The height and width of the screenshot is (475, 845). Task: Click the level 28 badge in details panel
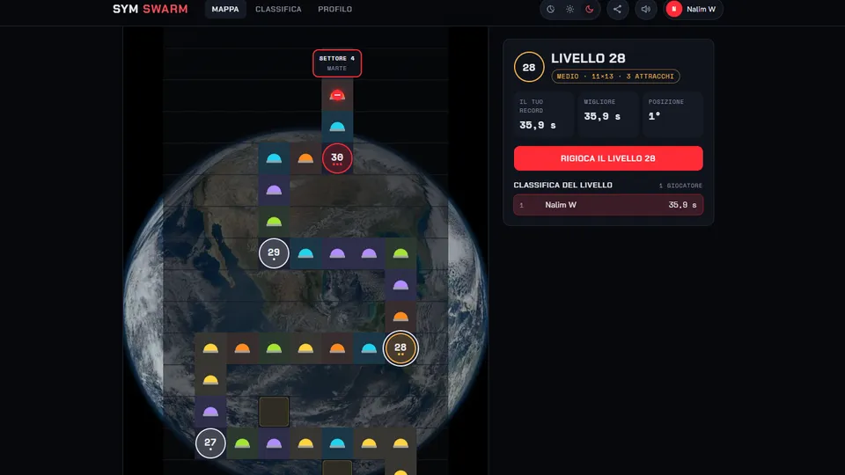tap(529, 68)
